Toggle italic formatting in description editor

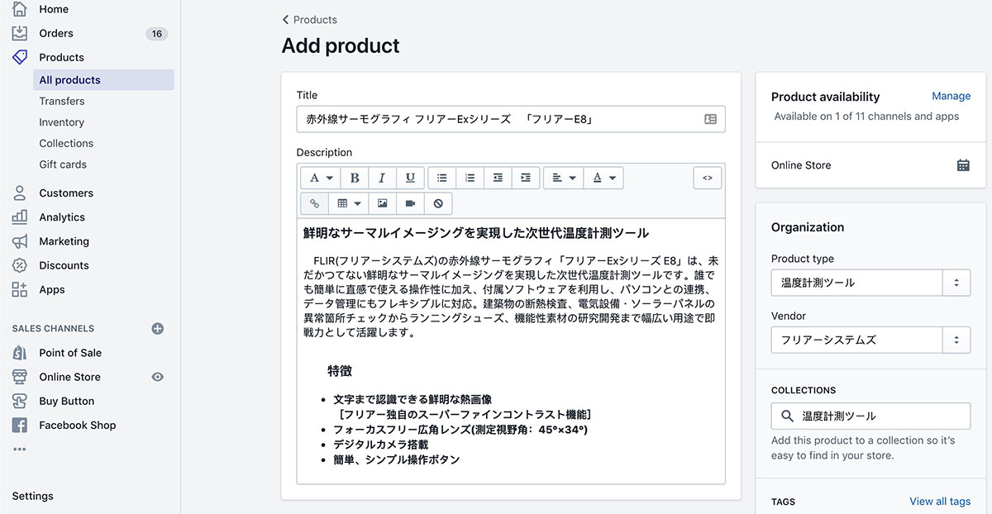(382, 178)
